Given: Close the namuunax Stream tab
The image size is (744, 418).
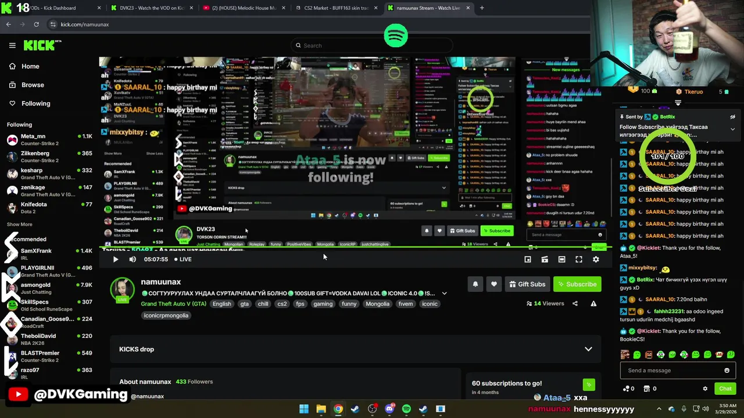Looking at the screenshot, I should [468, 8].
